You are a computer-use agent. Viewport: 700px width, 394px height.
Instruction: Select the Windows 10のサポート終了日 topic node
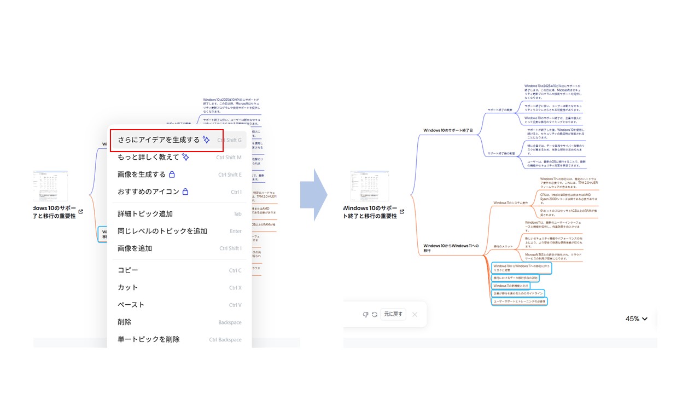[448, 131]
